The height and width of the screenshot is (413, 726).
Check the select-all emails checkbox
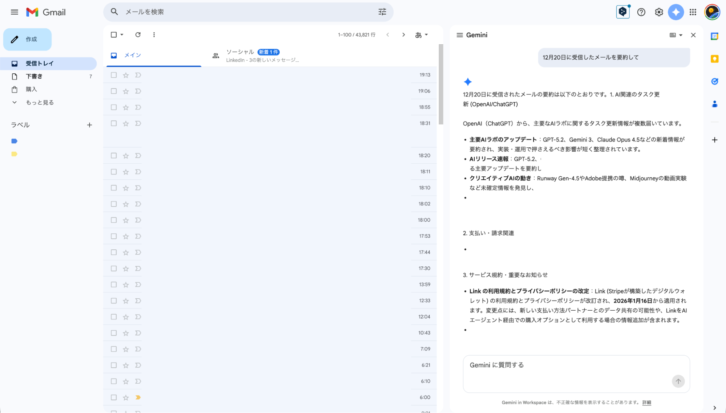click(x=114, y=34)
